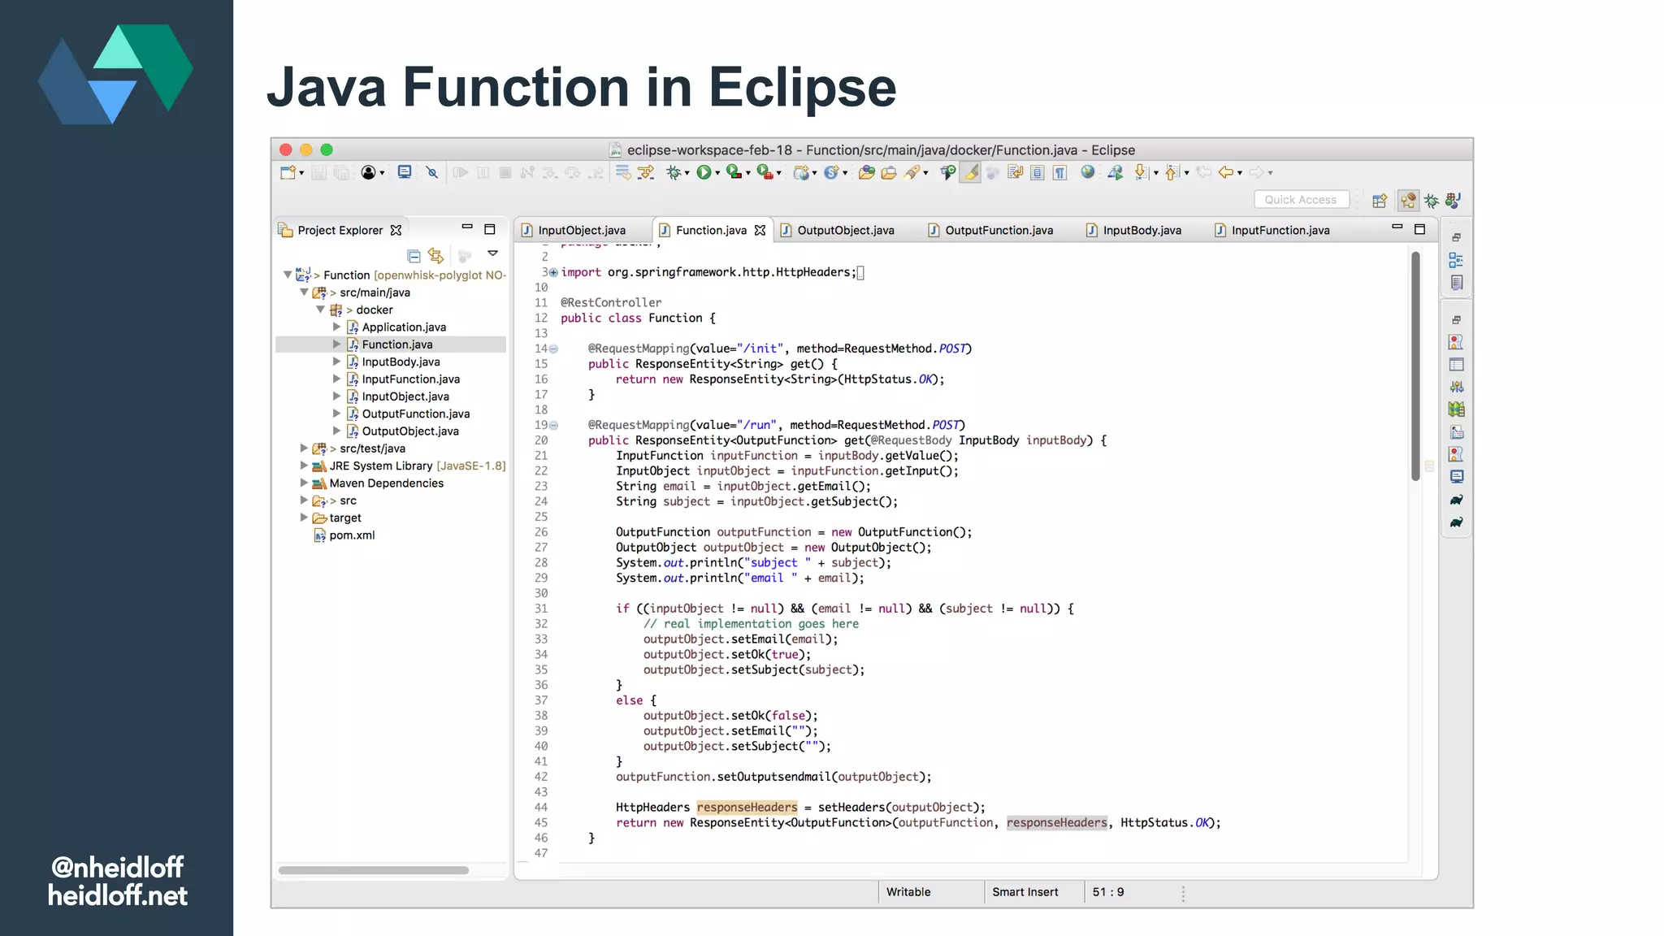
Task: Select the Java EE perspective icon
Action: pyautogui.click(x=1408, y=201)
